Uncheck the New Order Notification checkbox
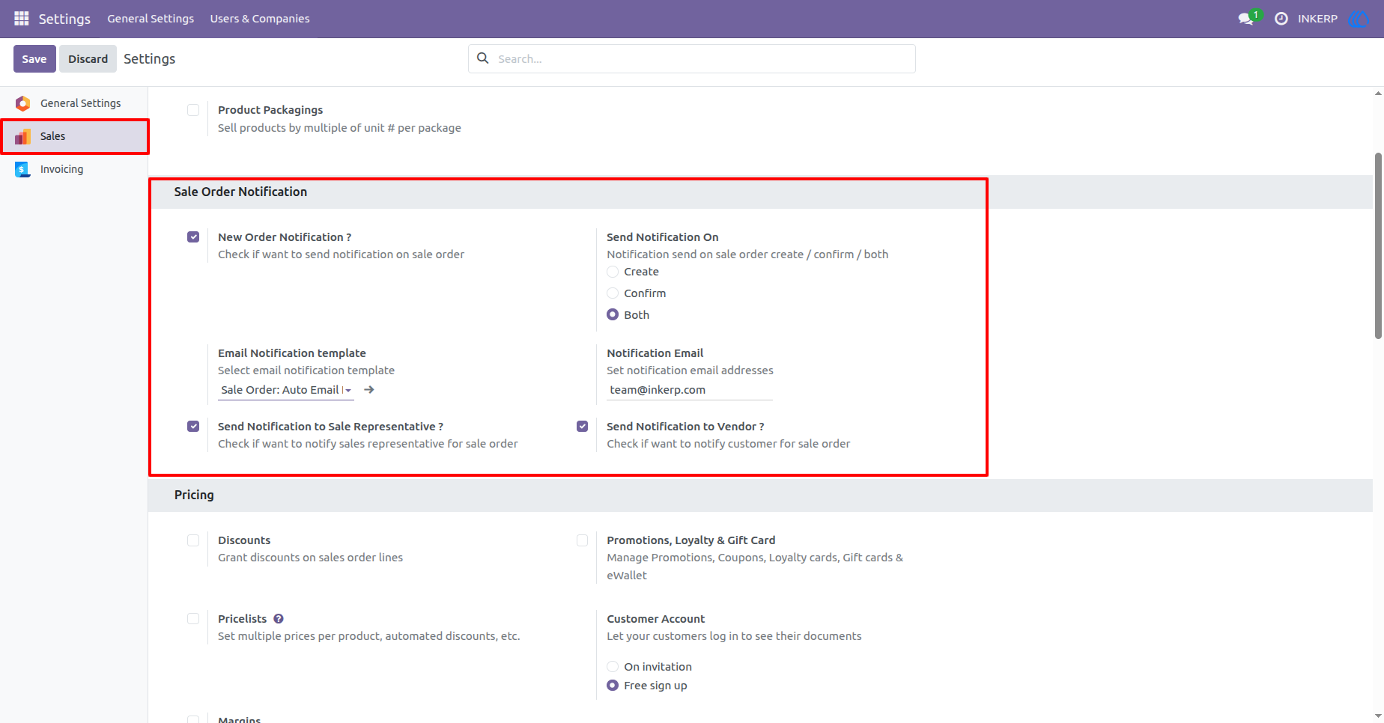This screenshot has height=723, width=1384. [x=193, y=237]
